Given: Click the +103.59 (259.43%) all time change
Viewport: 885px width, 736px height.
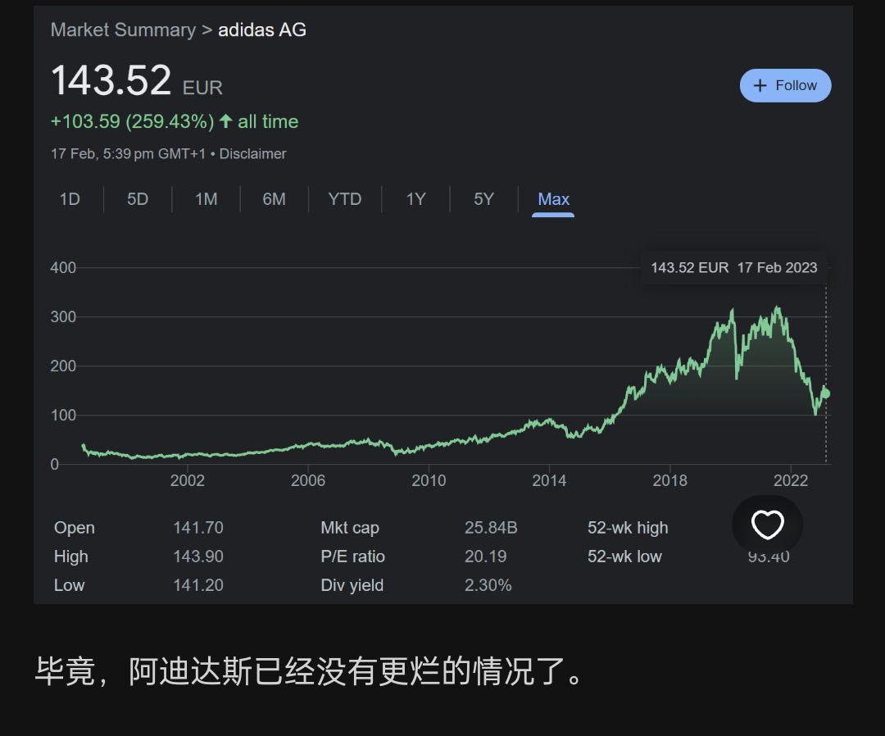Looking at the screenshot, I should [x=175, y=121].
